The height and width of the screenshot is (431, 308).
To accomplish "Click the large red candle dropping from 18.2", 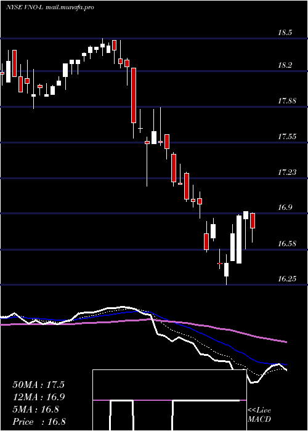I will [134, 95].
